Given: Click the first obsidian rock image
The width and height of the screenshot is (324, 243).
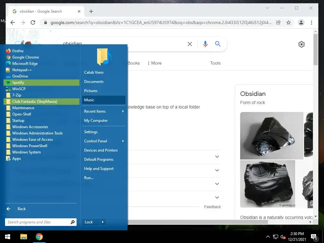Looking at the screenshot, I should [x=272, y=136].
